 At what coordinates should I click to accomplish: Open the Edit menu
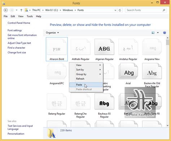[x=13, y=16]
